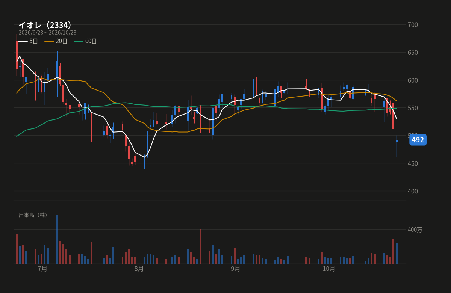Click the last blue candlestick near 492

click(x=397, y=141)
